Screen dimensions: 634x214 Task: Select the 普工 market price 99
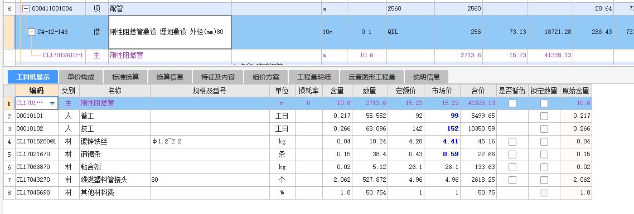click(442, 116)
